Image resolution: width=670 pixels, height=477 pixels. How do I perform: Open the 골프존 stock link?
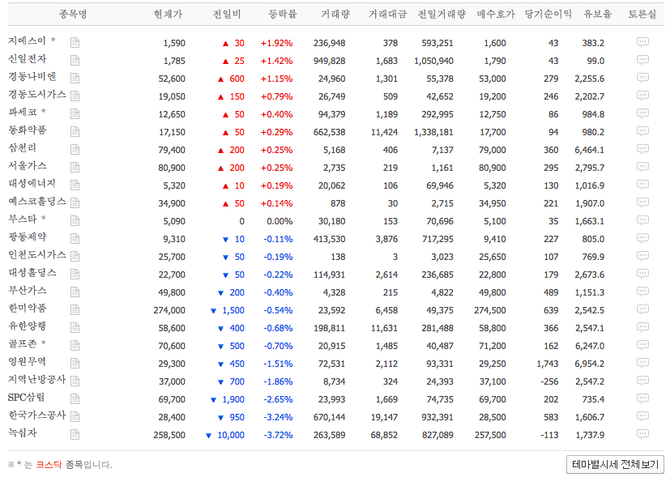(22, 343)
